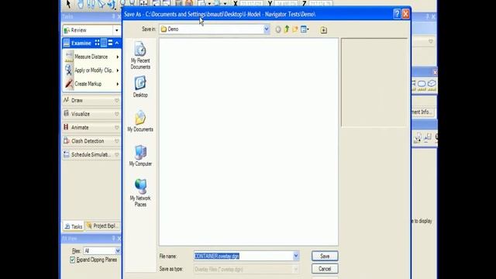This screenshot has height=279, width=496.
Task: Expand the Create Markup submenu arrow
Action: click(x=117, y=84)
